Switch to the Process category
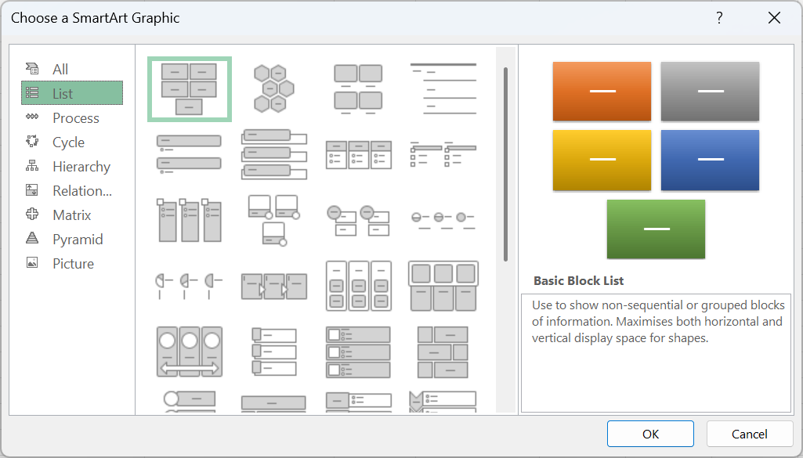The image size is (803, 458). pyautogui.click(x=72, y=117)
